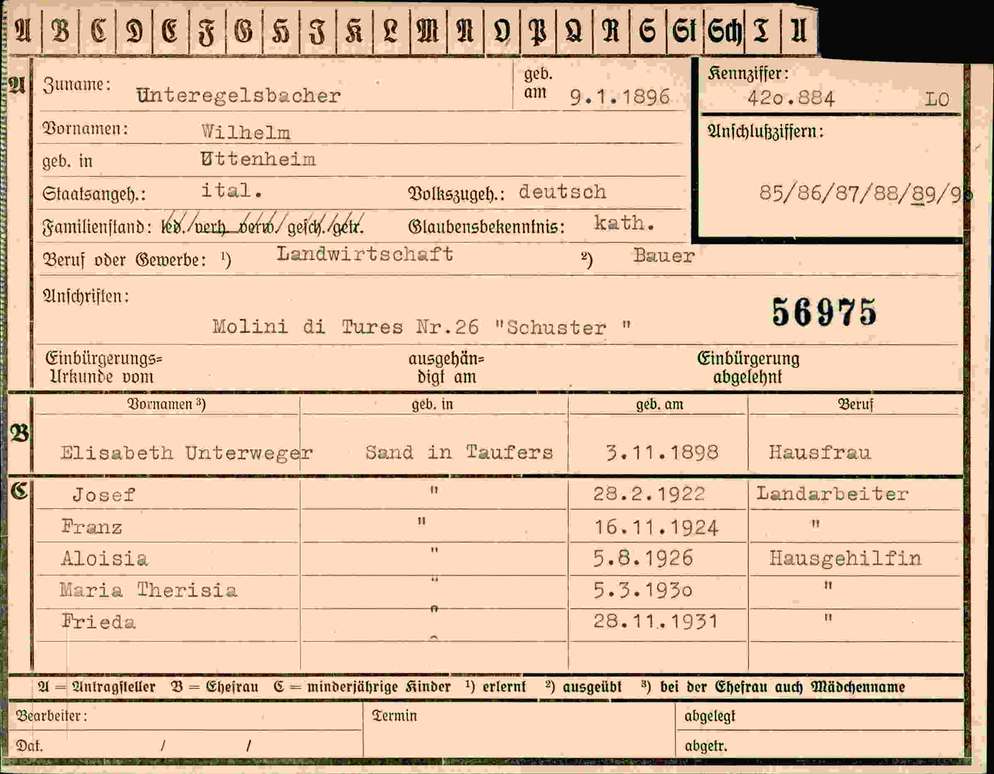Click the "Familienstand:" label
This screenshot has height=774, width=994.
point(97,227)
